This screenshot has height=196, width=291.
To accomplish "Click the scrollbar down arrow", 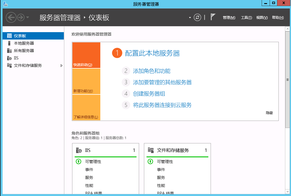I will [288, 191].
